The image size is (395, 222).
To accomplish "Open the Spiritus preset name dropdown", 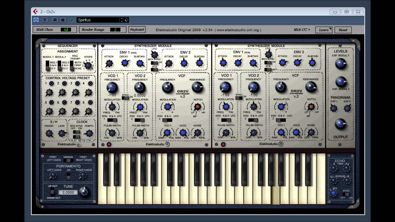I will [x=98, y=20].
